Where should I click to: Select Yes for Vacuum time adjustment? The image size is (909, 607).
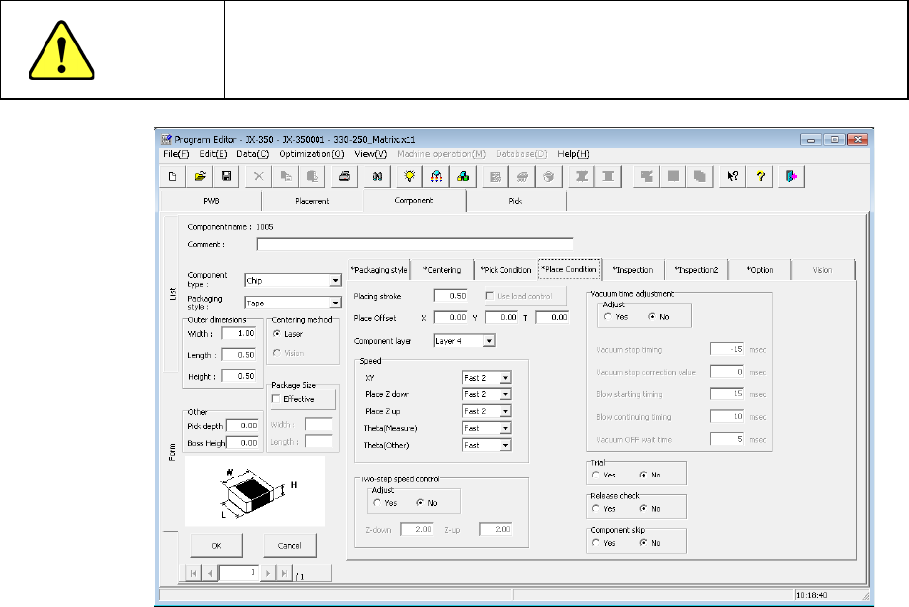coord(608,317)
